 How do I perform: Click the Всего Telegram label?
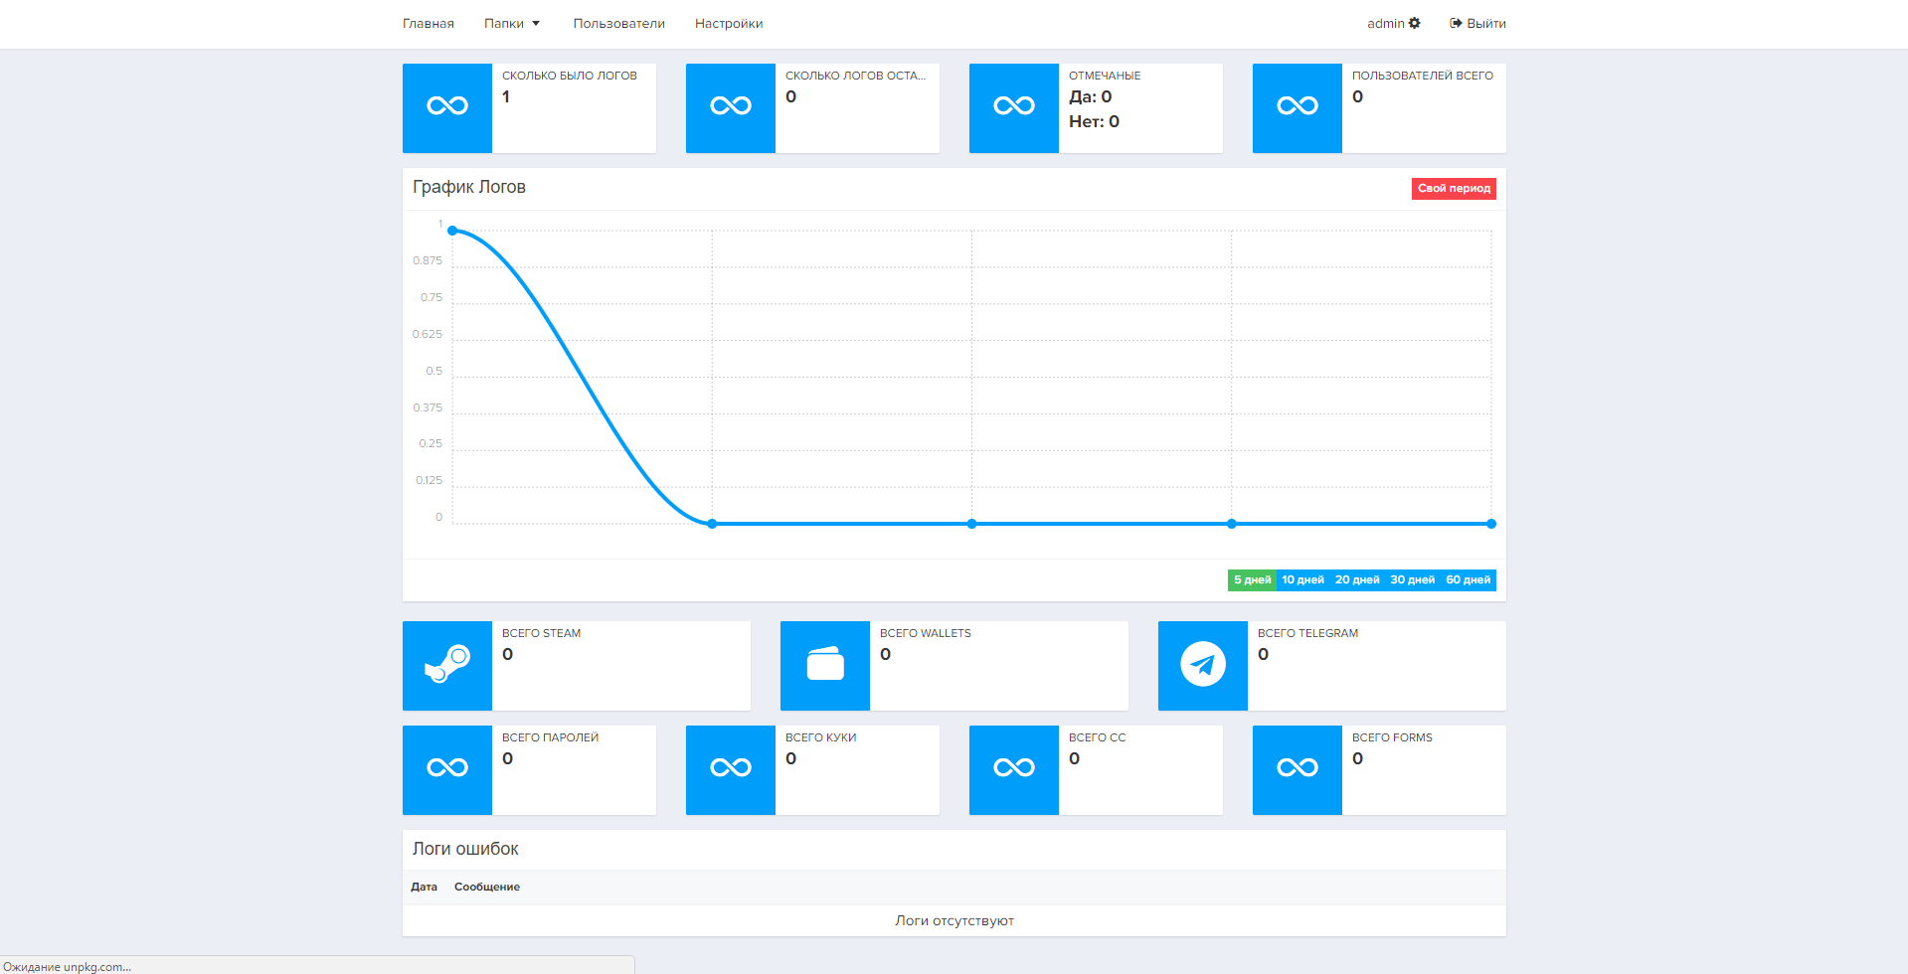[1307, 633]
